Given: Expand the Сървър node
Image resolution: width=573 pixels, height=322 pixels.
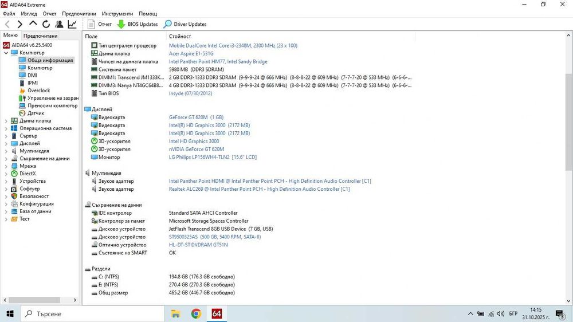Looking at the screenshot, I should 6,136.
